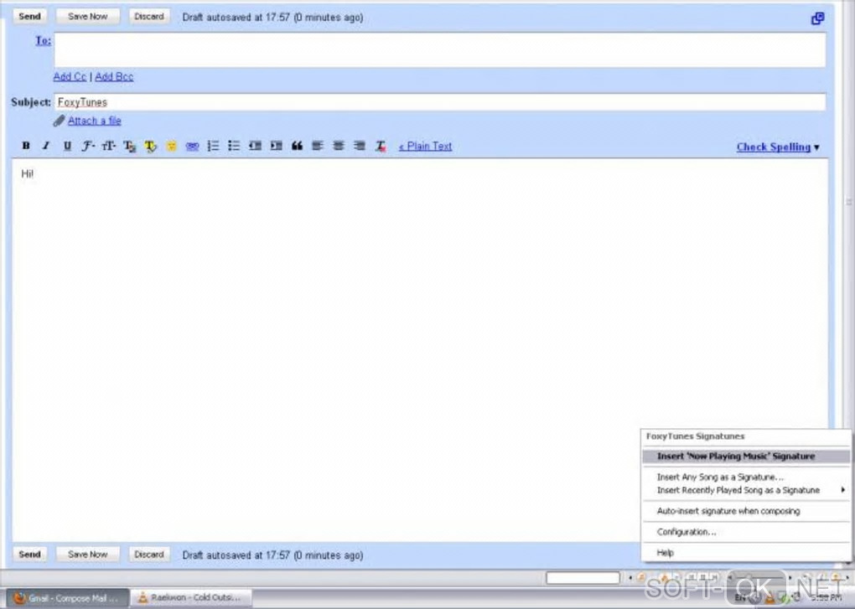Remove formatting from selected text
The image size is (855, 609).
(x=381, y=146)
